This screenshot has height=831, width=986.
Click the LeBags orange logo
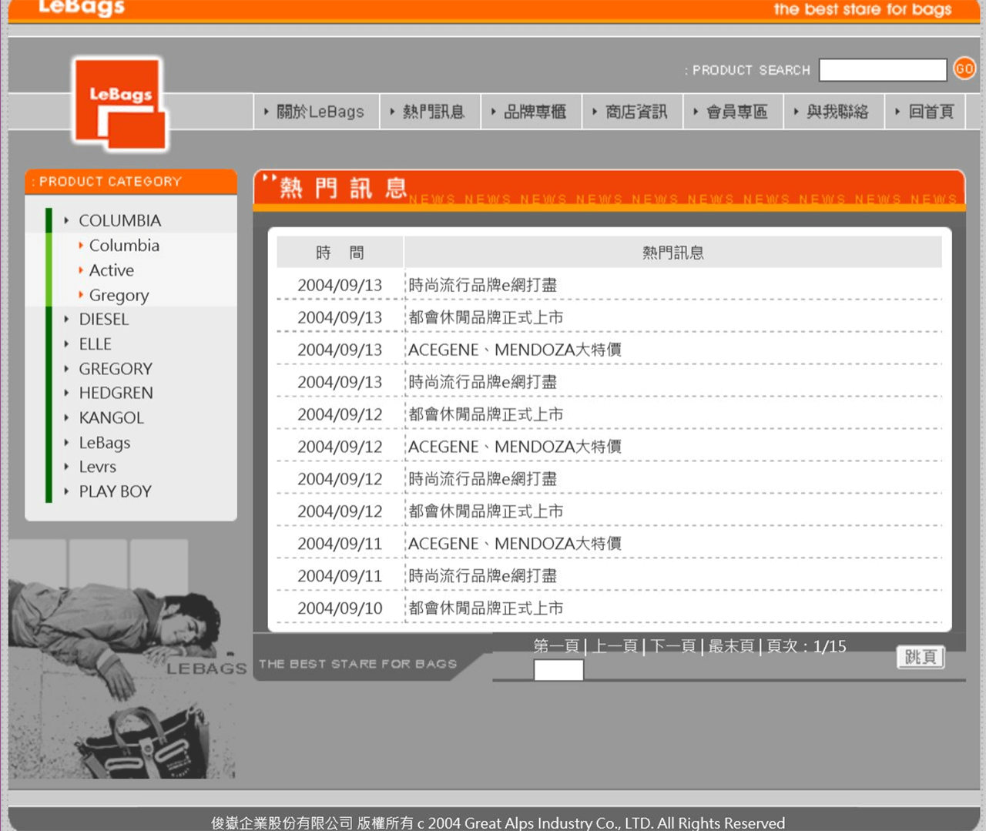pos(120,104)
